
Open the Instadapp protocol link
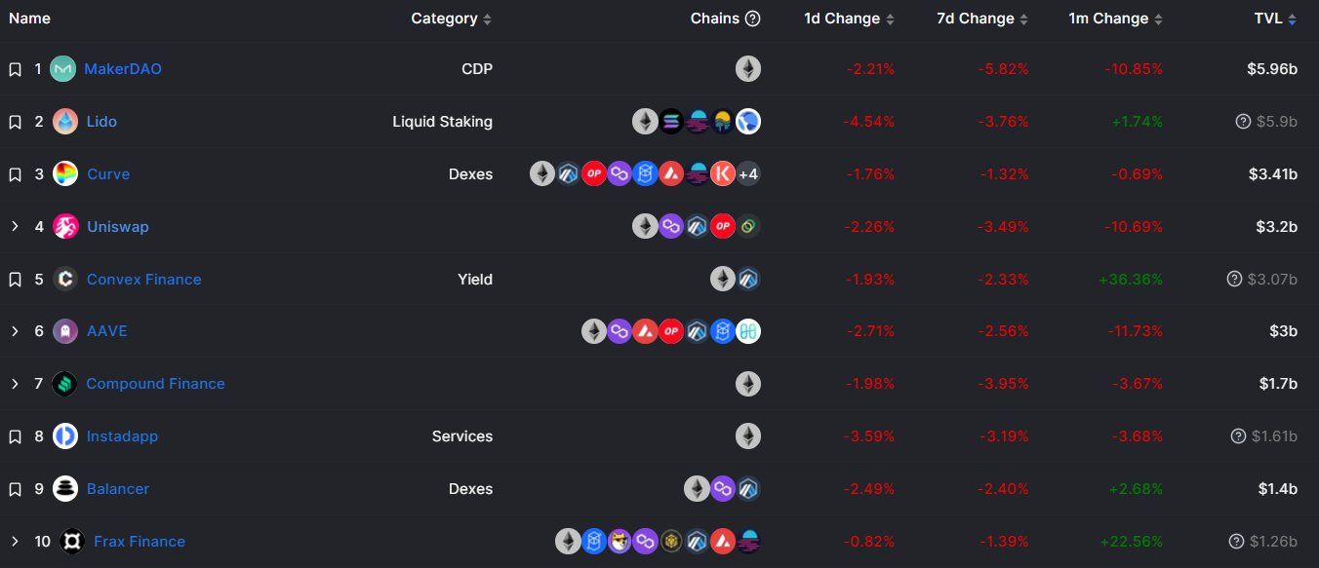122,436
